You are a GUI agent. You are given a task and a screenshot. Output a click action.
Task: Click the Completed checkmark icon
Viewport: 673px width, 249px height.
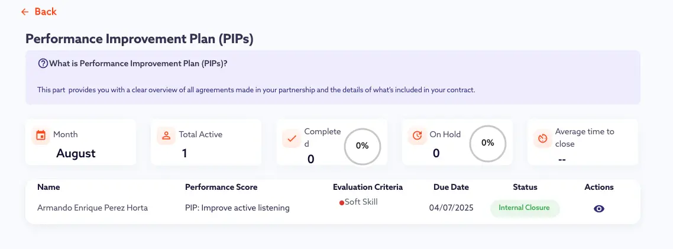tap(292, 138)
